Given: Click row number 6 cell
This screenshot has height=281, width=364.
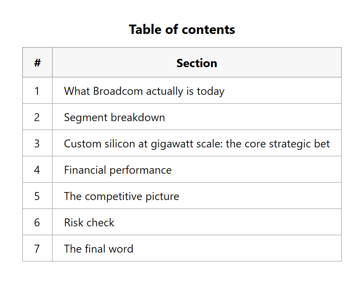Looking at the screenshot, I should click(x=37, y=222).
